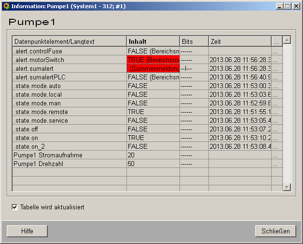303x244 pixels.
Task: Open the ellipsis cell of Pumpe1 Stromaufnahme row
Action: [x=277, y=155]
